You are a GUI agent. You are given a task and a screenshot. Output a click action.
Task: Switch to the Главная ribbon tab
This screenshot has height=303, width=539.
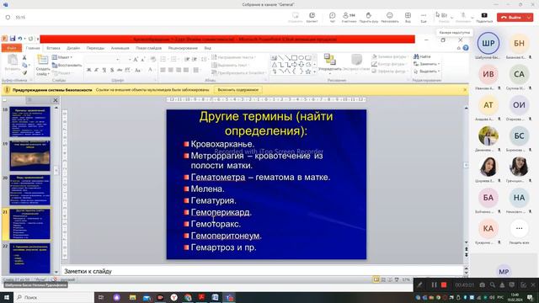tap(33, 48)
